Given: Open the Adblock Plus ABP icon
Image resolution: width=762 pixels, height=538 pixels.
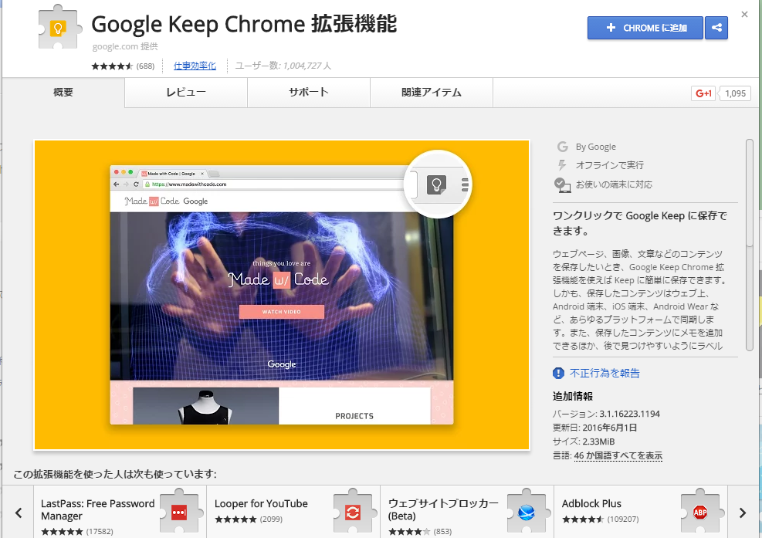Looking at the screenshot, I should [700, 512].
